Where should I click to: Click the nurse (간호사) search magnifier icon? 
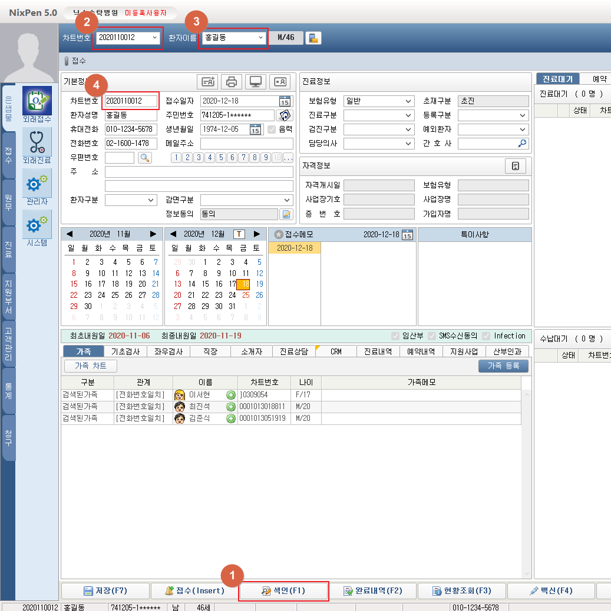[522, 143]
